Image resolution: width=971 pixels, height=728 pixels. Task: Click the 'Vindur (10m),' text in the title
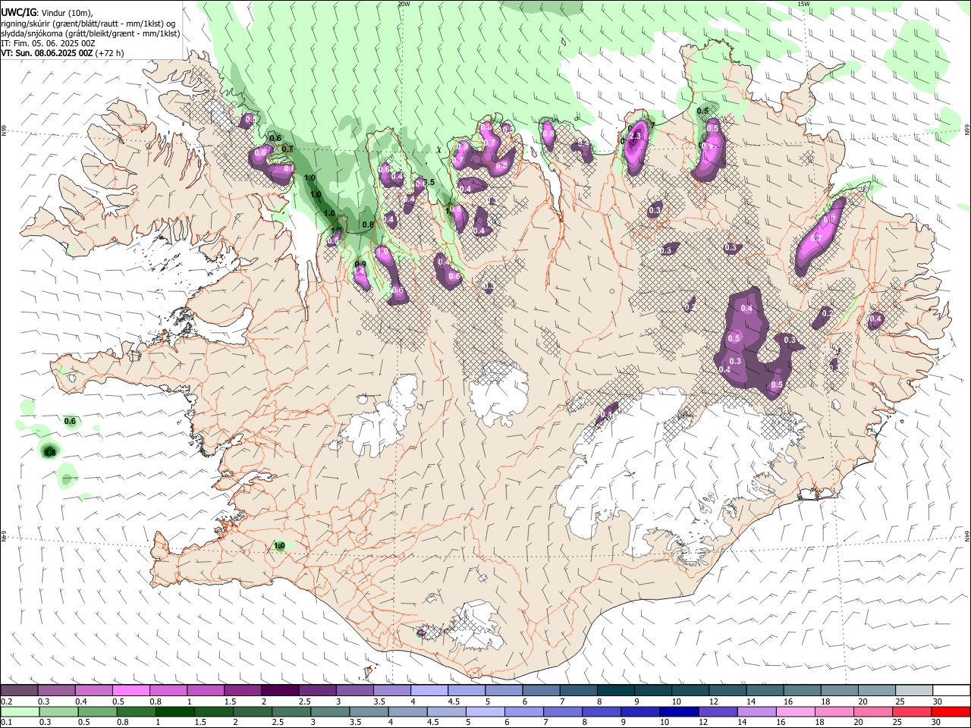click(x=66, y=13)
